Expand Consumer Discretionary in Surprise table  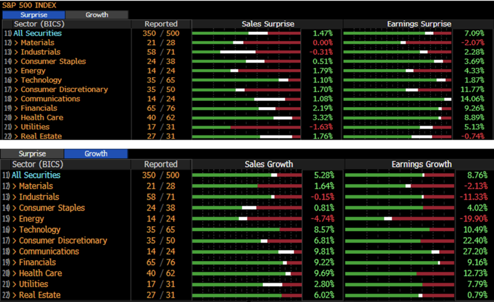16,90
